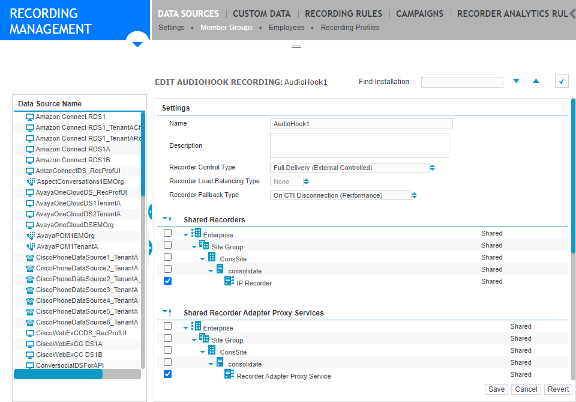Click the Find Installation input field
Image resolution: width=576 pixels, height=402 pixels.
462,81
